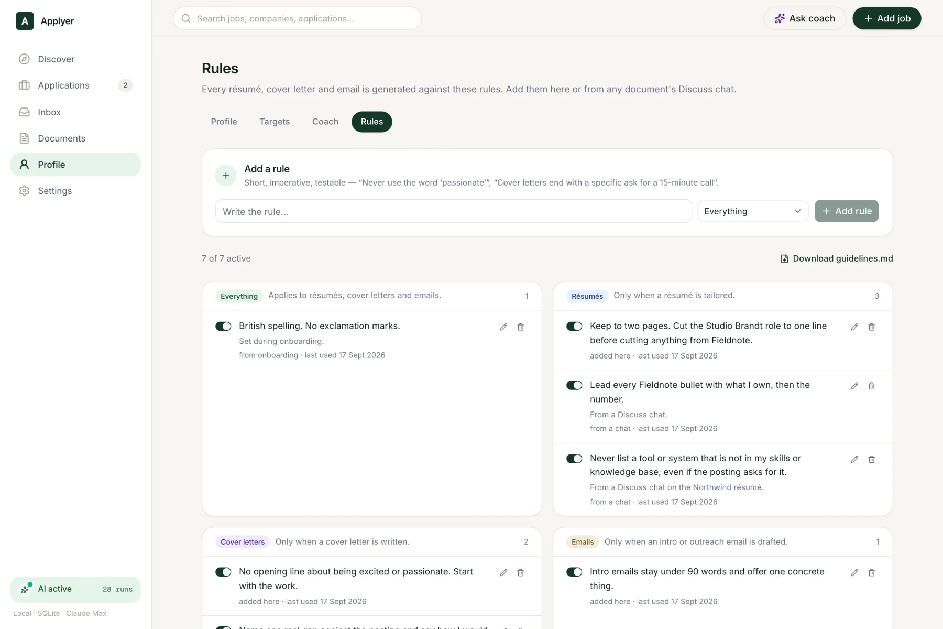
Task: Navigate to Documents in the sidebar
Action: click(x=75, y=138)
